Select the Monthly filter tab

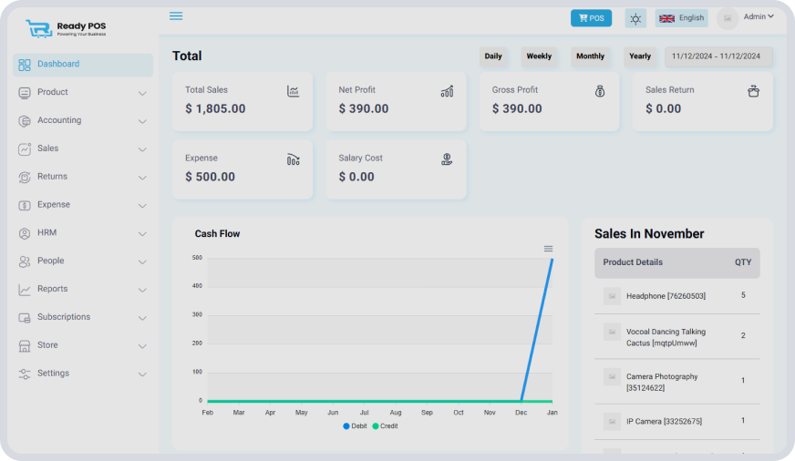click(x=590, y=56)
